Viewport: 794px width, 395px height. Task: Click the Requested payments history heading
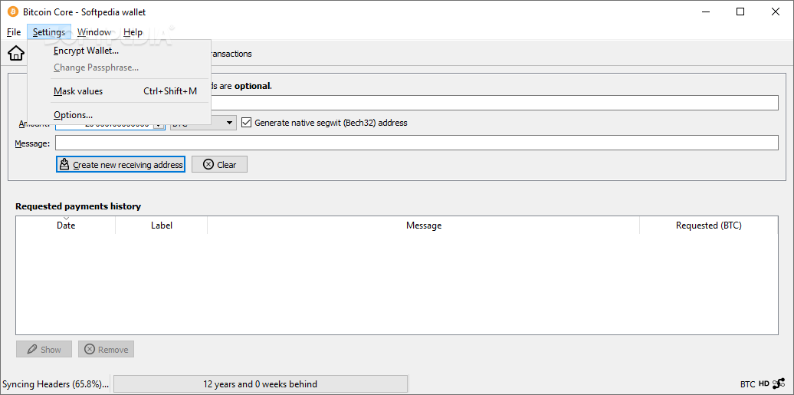[78, 206]
